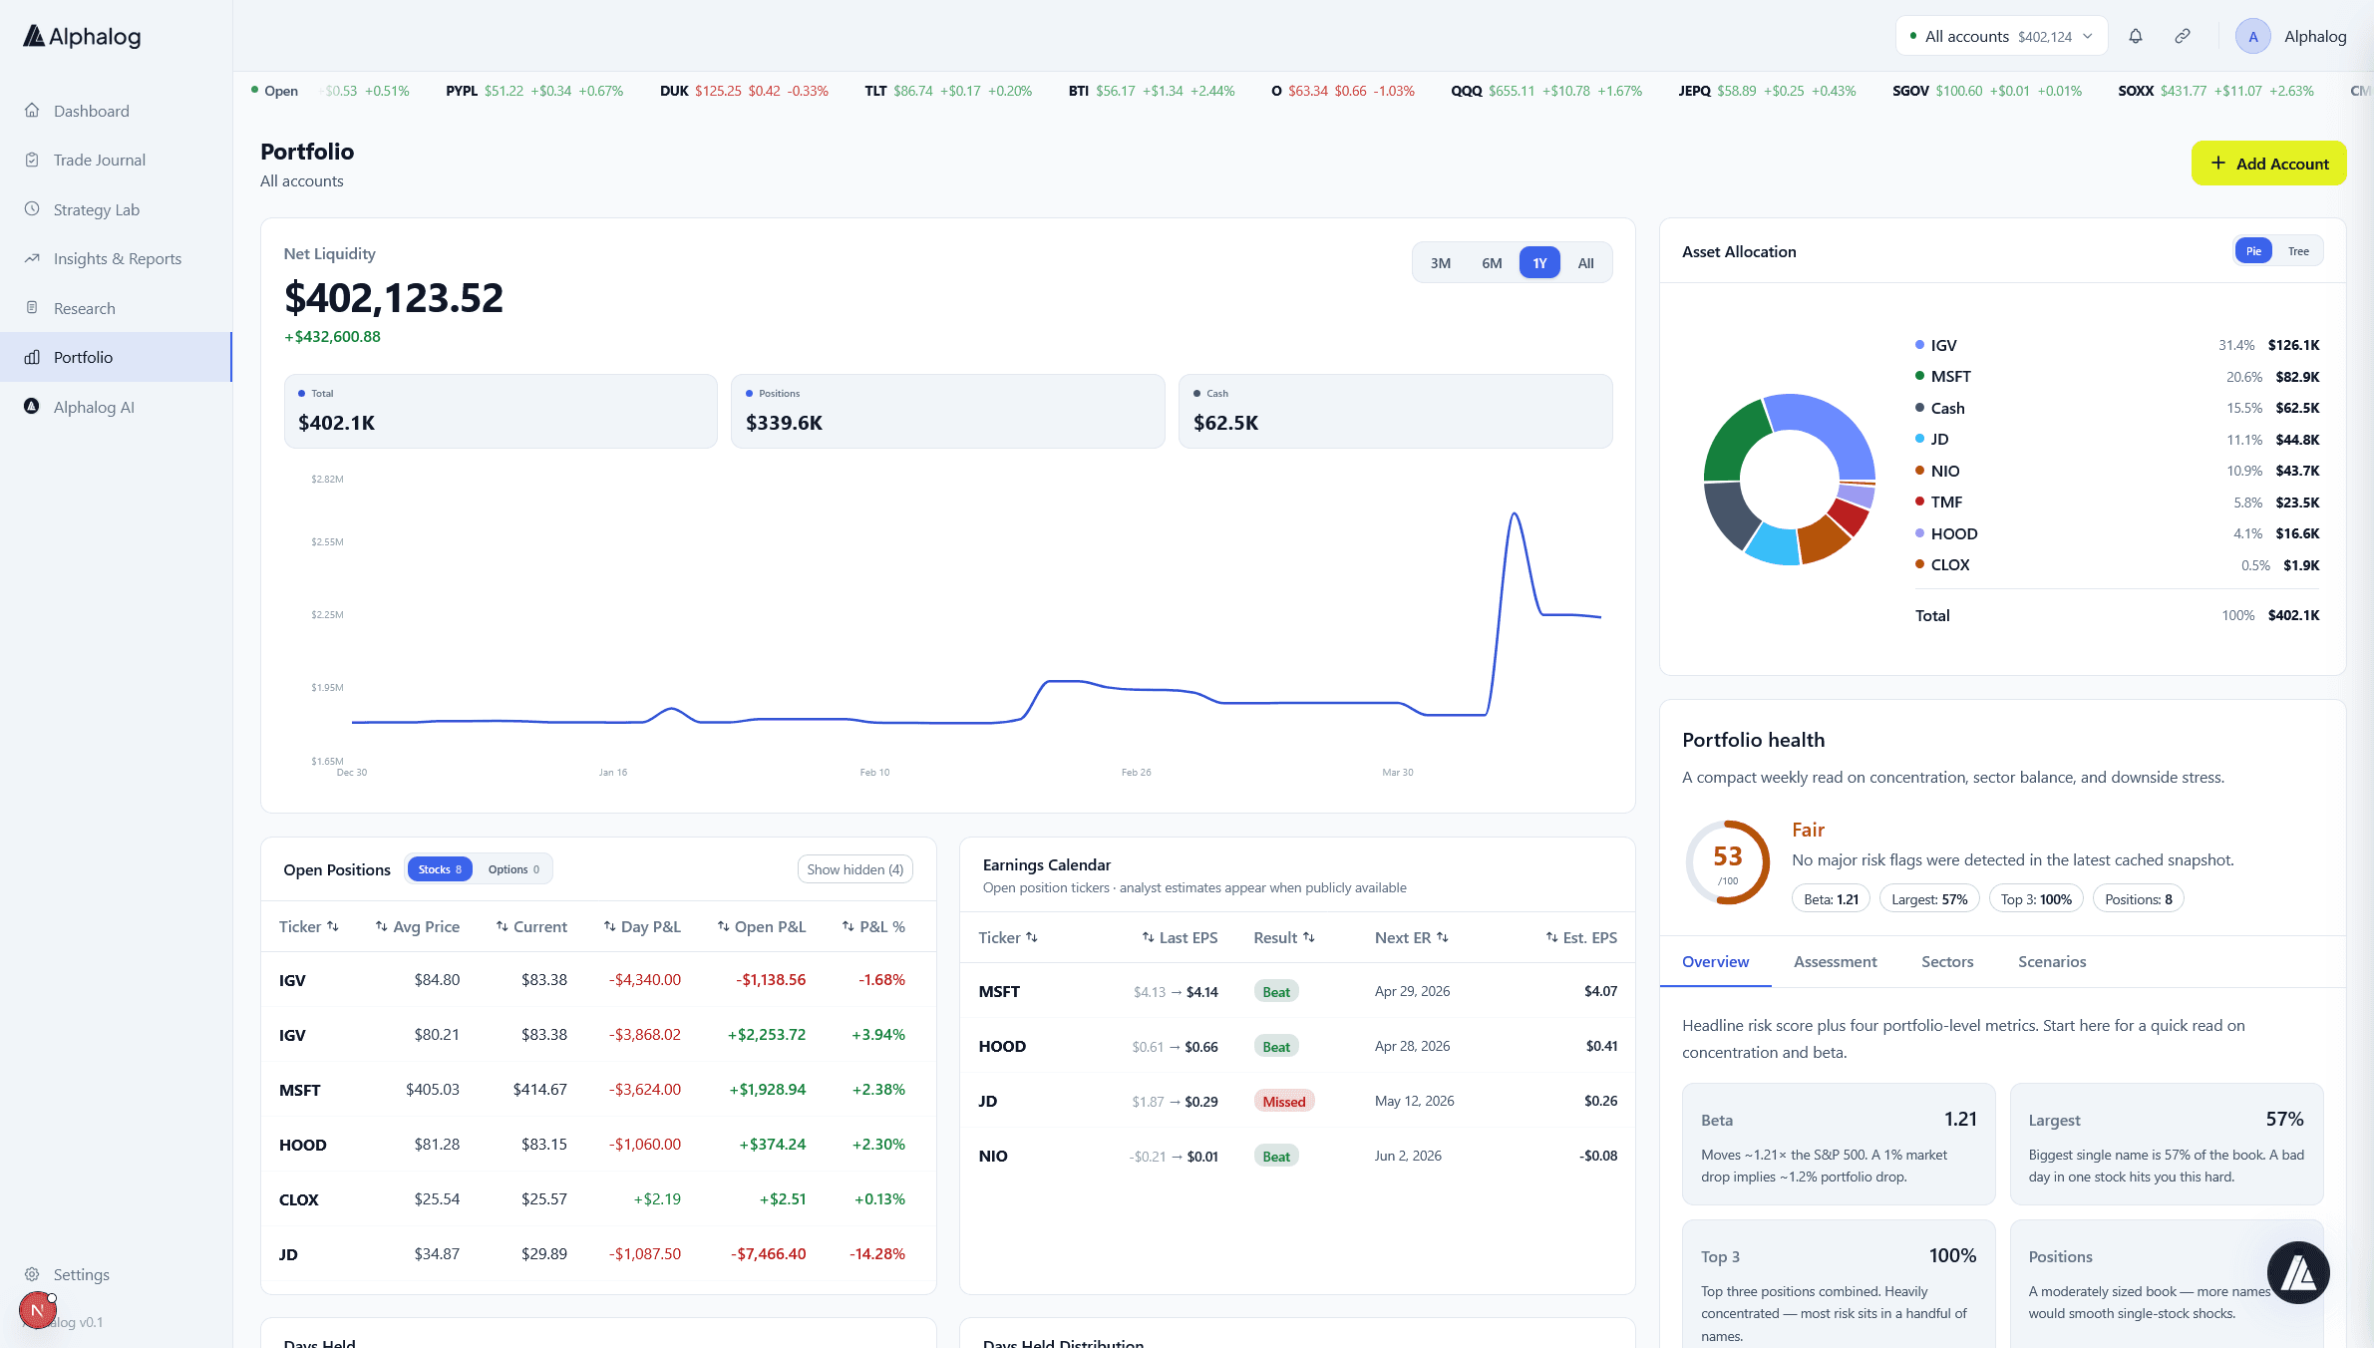This screenshot has width=2374, height=1348.
Task: Open Dashboard via its home icon
Action: pyautogui.click(x=32, y=111)
